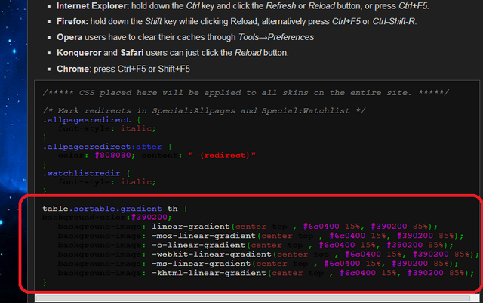Click the '-webkit-linear-gradient' line
Image resolution: width=483 pixels, height=303 pixels.
[269, 254]
